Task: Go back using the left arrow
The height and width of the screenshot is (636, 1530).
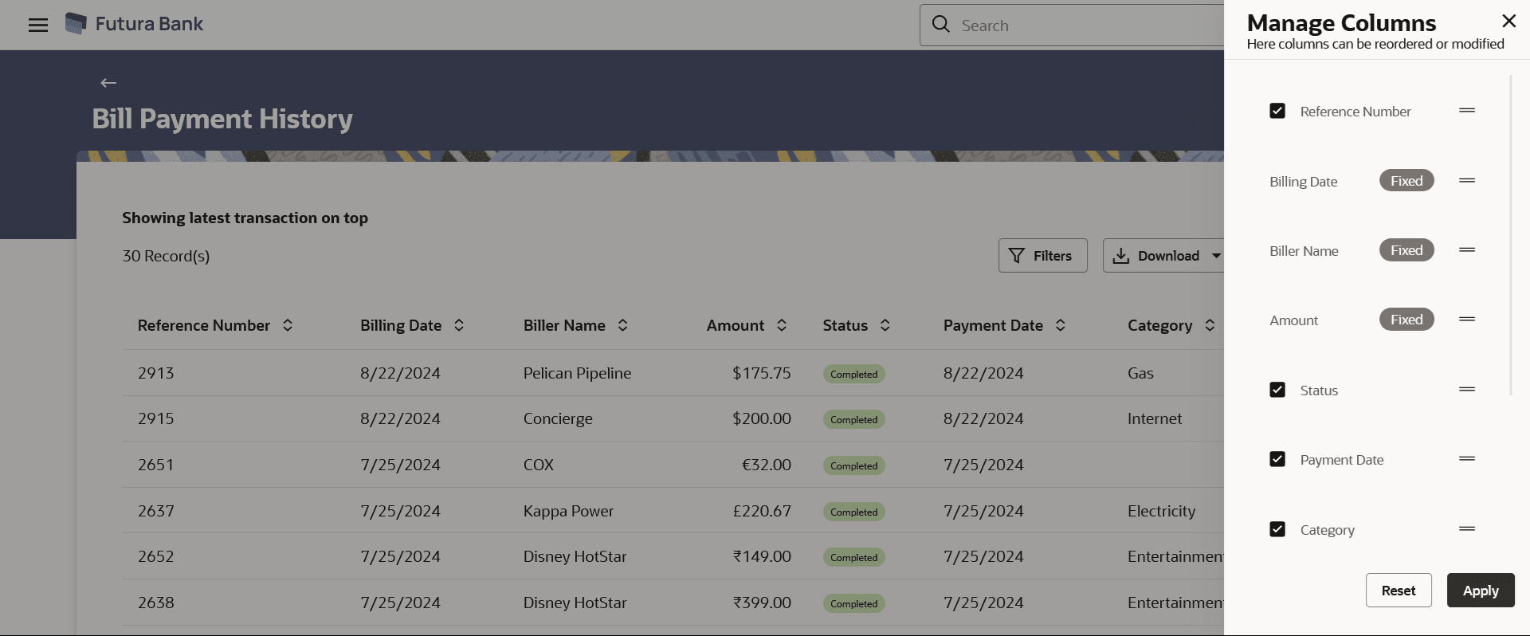Action: coord(108,83)
